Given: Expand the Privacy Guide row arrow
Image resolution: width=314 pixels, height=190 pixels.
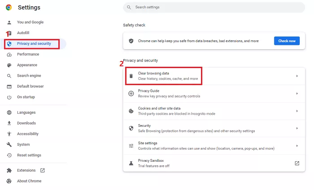Looking at the screenshot, I should (x=297, y=94).
